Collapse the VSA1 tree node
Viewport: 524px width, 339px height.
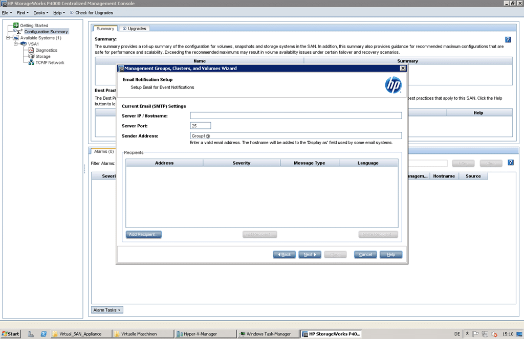tap(15, 44)
